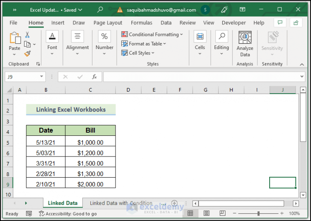Switch to Normal view

pyautogui.click(x=190, y=213)
